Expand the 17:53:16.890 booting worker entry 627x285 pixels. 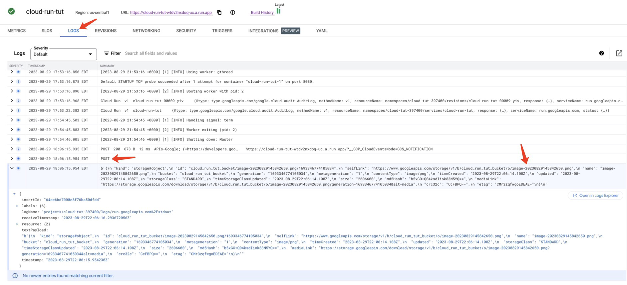(12, 91)
